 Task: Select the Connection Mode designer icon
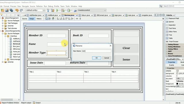click(x=49, y=18)
